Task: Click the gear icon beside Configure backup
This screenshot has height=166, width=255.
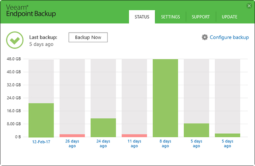Action: coord(205,37)
